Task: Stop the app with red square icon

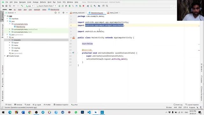Action: coord(84,6)
